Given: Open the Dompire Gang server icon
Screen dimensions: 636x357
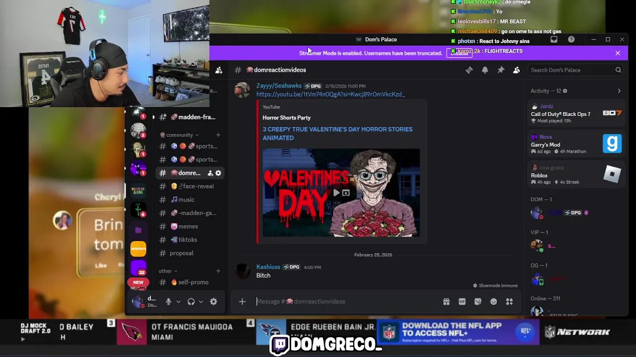Looking at the screenshot, I should coord(138,190).
